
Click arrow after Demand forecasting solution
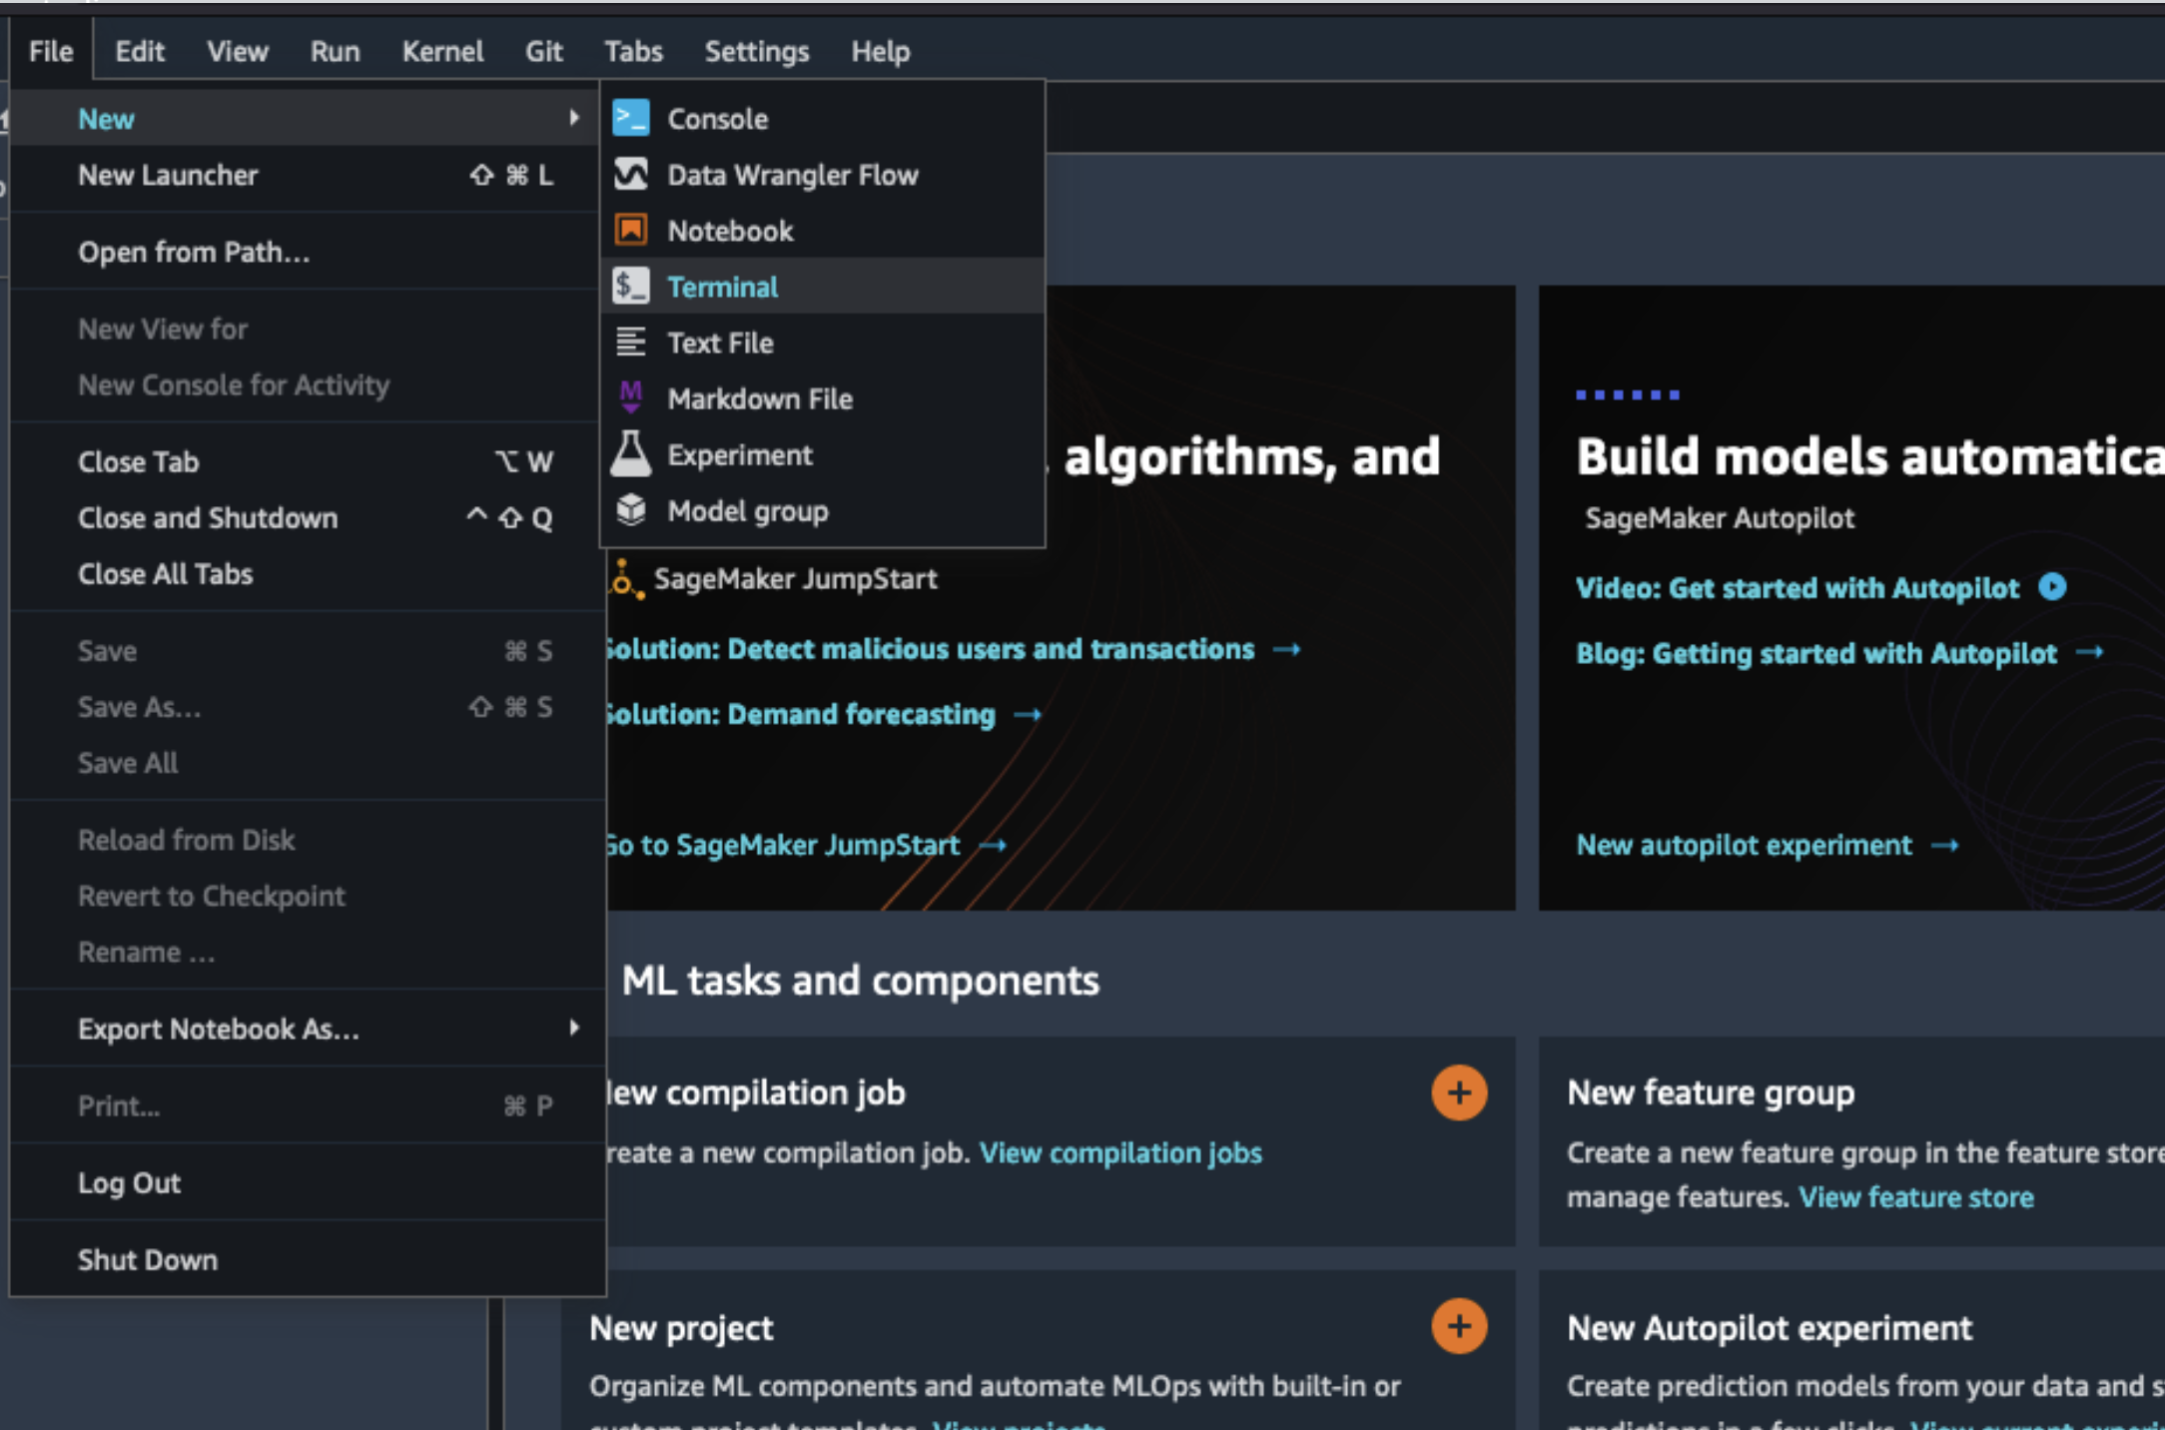[1028, 714]
